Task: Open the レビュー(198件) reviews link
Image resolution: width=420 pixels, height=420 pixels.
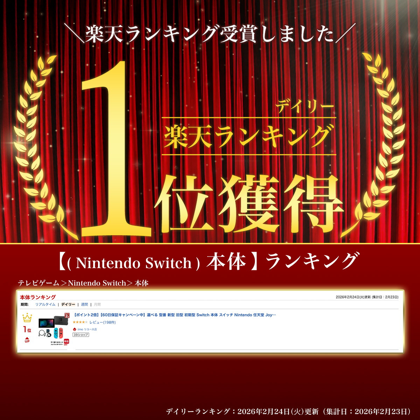Action: 102,322
